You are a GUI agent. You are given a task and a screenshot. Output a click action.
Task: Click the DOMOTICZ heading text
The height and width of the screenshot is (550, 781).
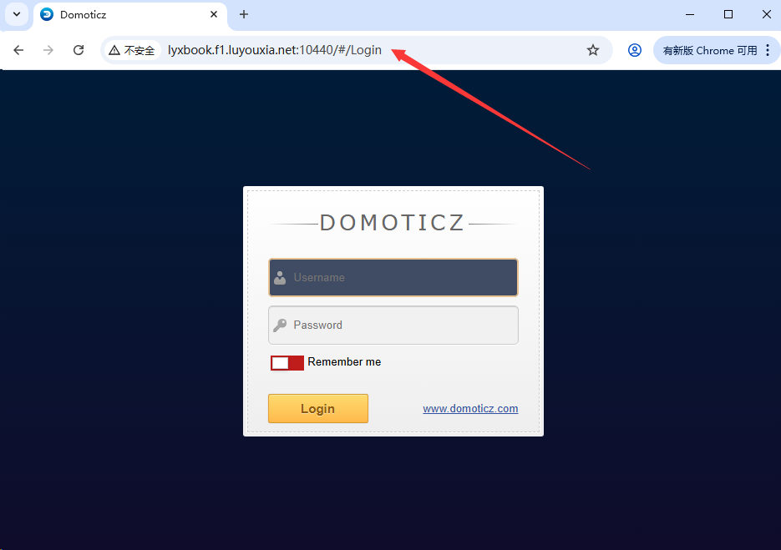tap(392, 223)
